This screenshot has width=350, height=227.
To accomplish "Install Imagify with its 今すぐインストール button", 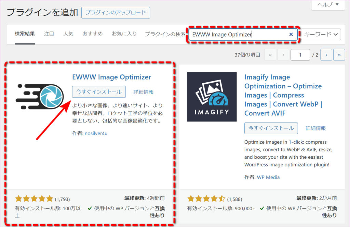I will [x=271, y=128].
